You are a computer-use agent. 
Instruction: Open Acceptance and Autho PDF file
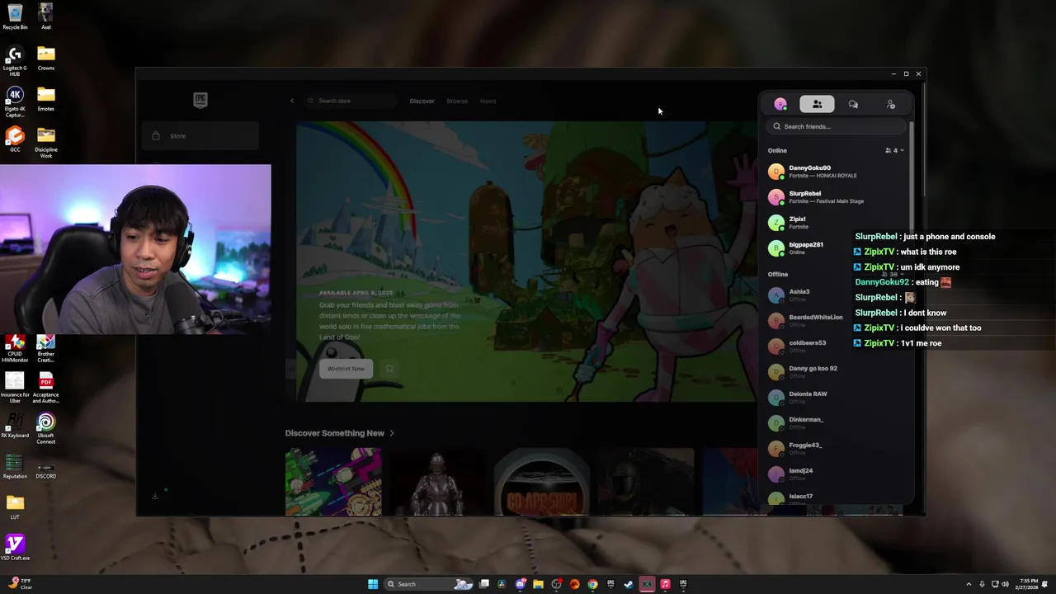[46, 389]
